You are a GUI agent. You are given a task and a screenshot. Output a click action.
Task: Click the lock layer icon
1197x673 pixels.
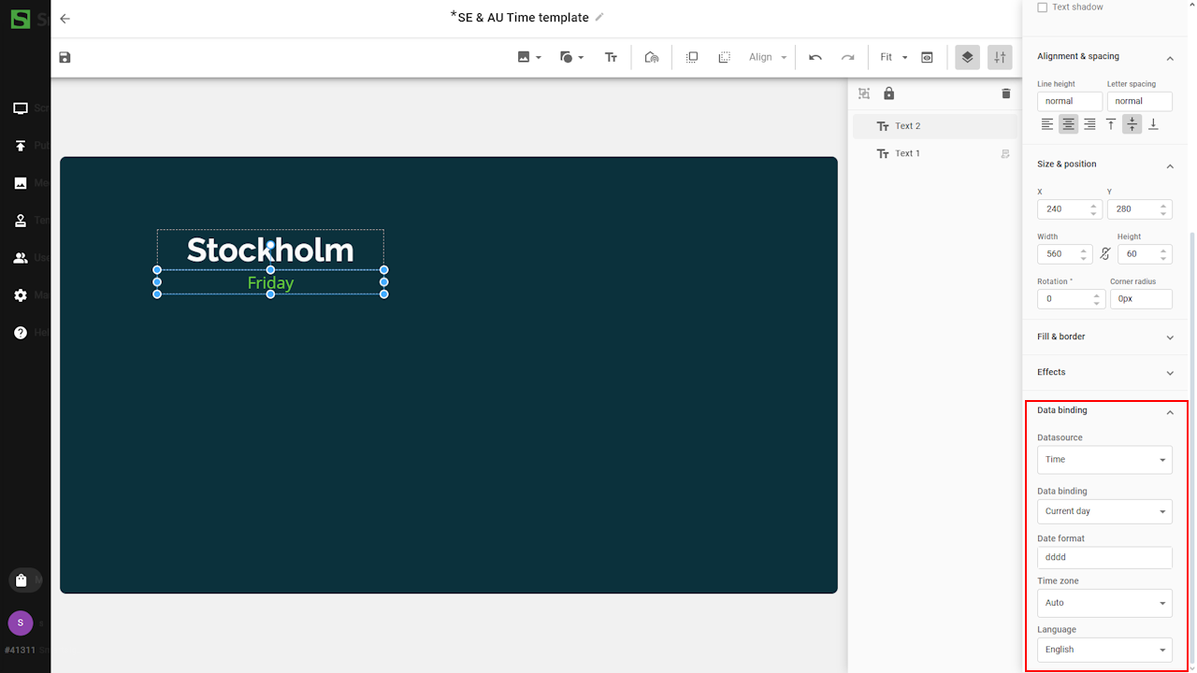[x=888, y=93]
